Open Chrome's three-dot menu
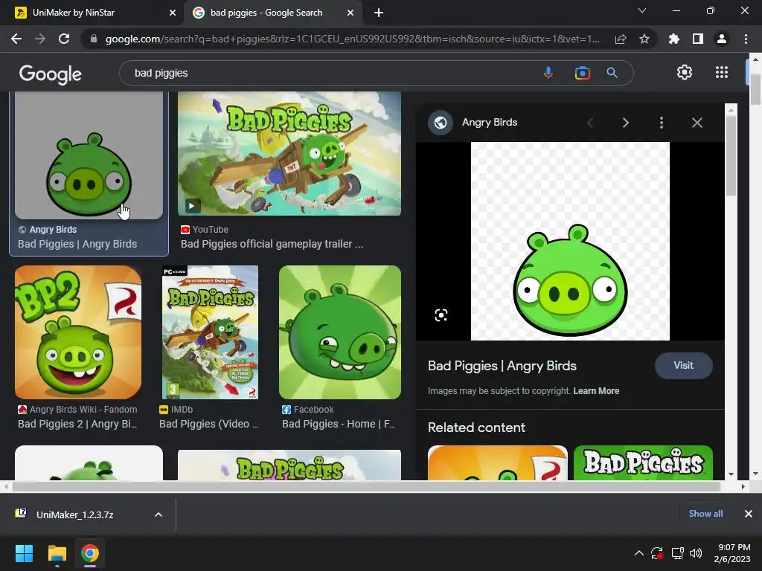Image resolution: width=762 pixels, height=571 pixels. tap(746, 39)
